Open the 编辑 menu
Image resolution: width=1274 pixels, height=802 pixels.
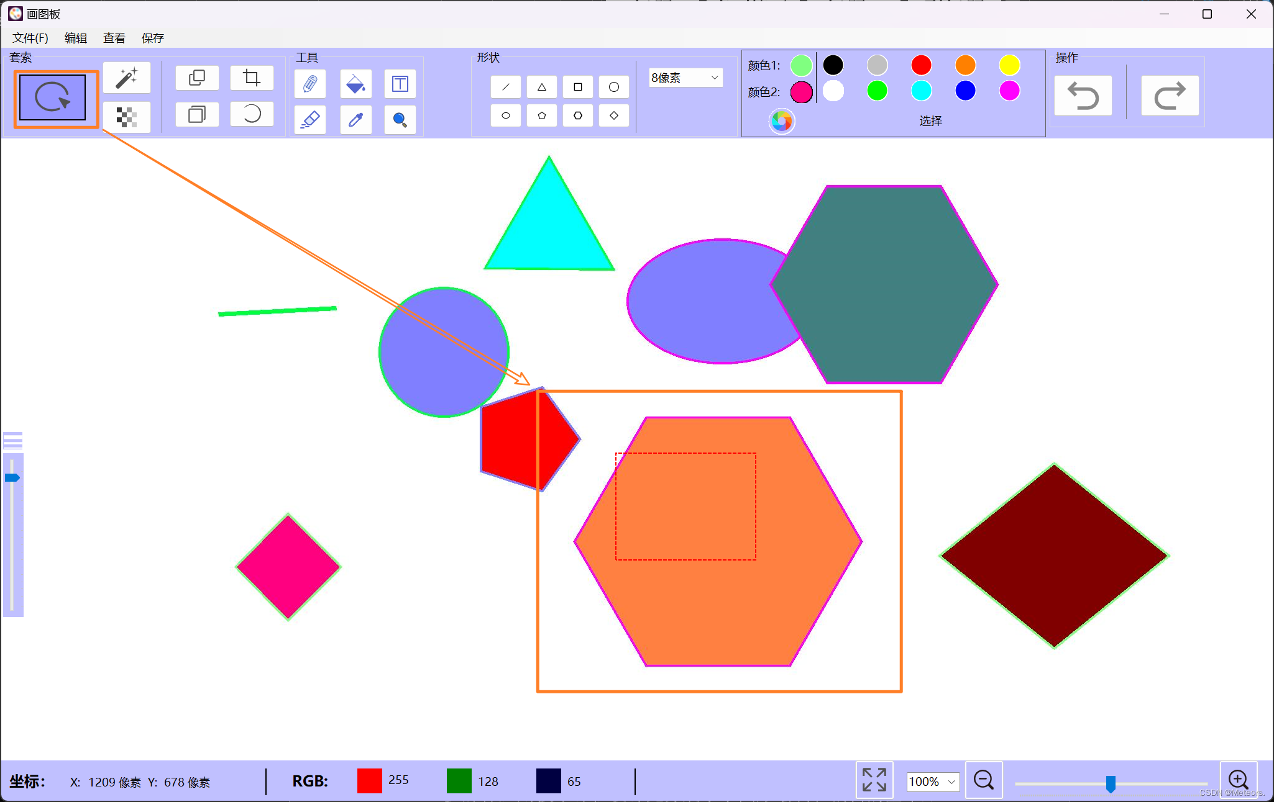76,38
